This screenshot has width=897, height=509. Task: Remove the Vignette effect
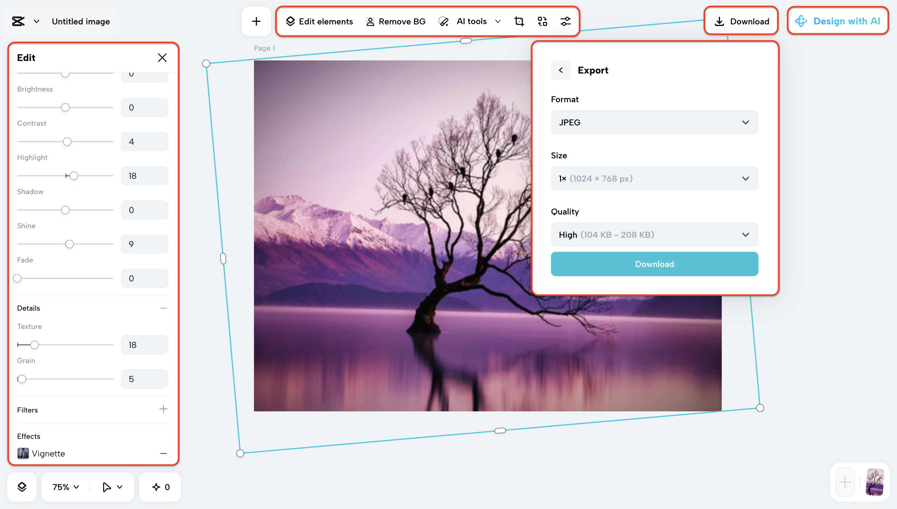[x=163, y=453]
